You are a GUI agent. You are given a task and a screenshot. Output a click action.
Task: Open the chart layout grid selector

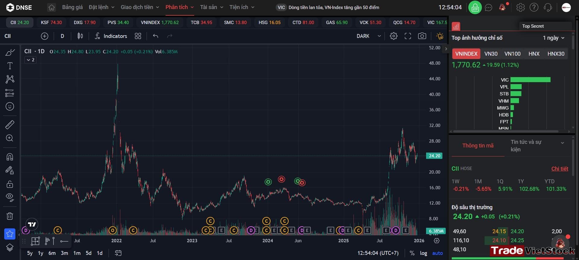(138, 36)
